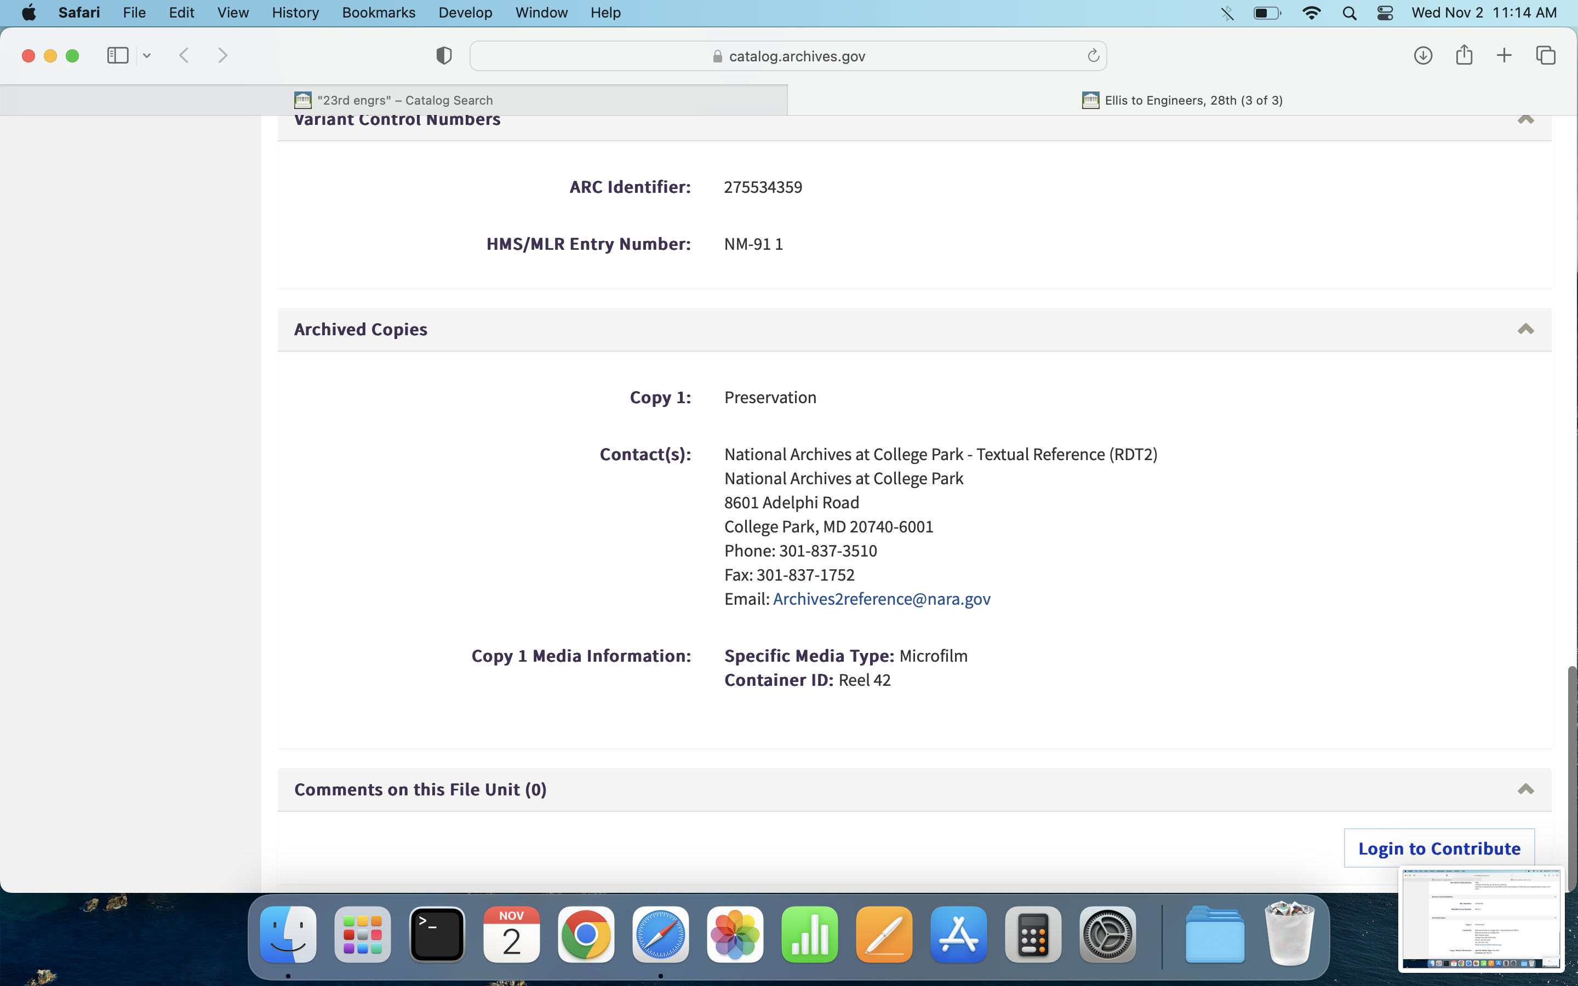The height and width of the screenshot is (986, 1578).
Task: Go back with the back arrow
Action: (x=185, y=55)
